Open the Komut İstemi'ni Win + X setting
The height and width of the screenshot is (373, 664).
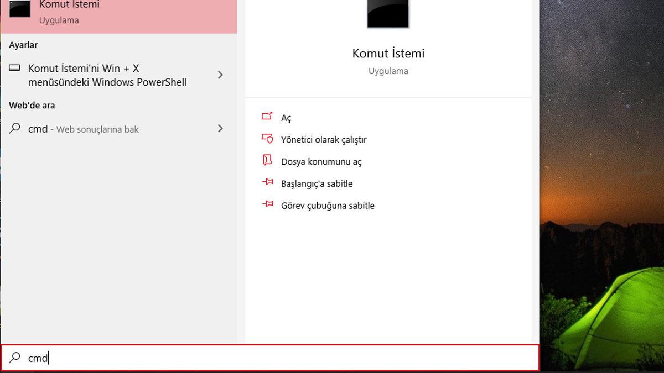click(x=107, y=75)
